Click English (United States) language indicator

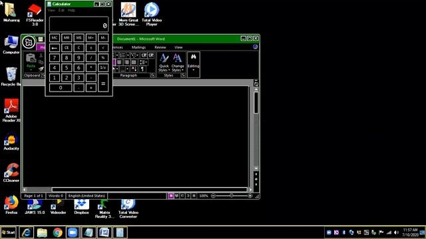click(87, 196)
